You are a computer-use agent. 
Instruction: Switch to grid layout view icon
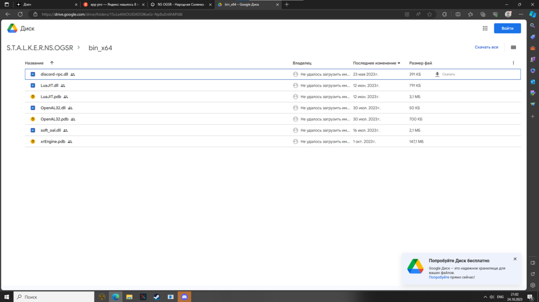click(513, 47)
